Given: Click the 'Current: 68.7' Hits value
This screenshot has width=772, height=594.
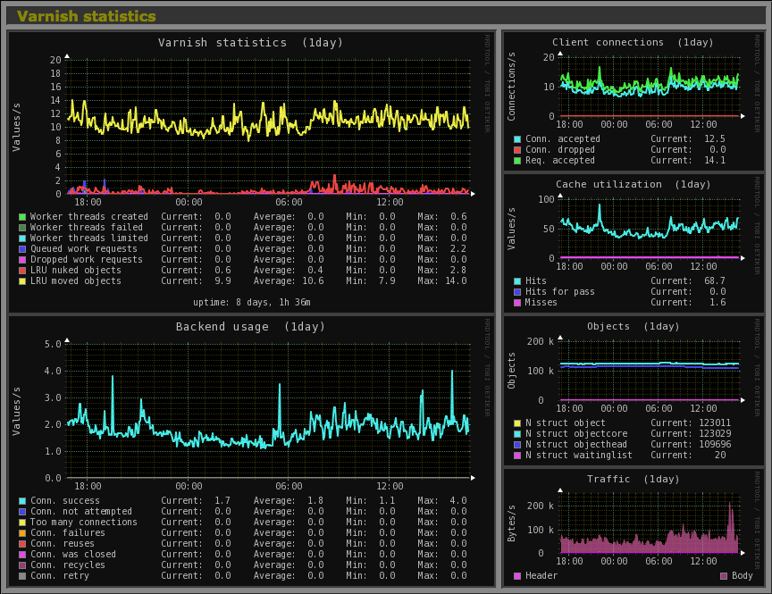Looking at the screenshot, I should click(688, 280).
